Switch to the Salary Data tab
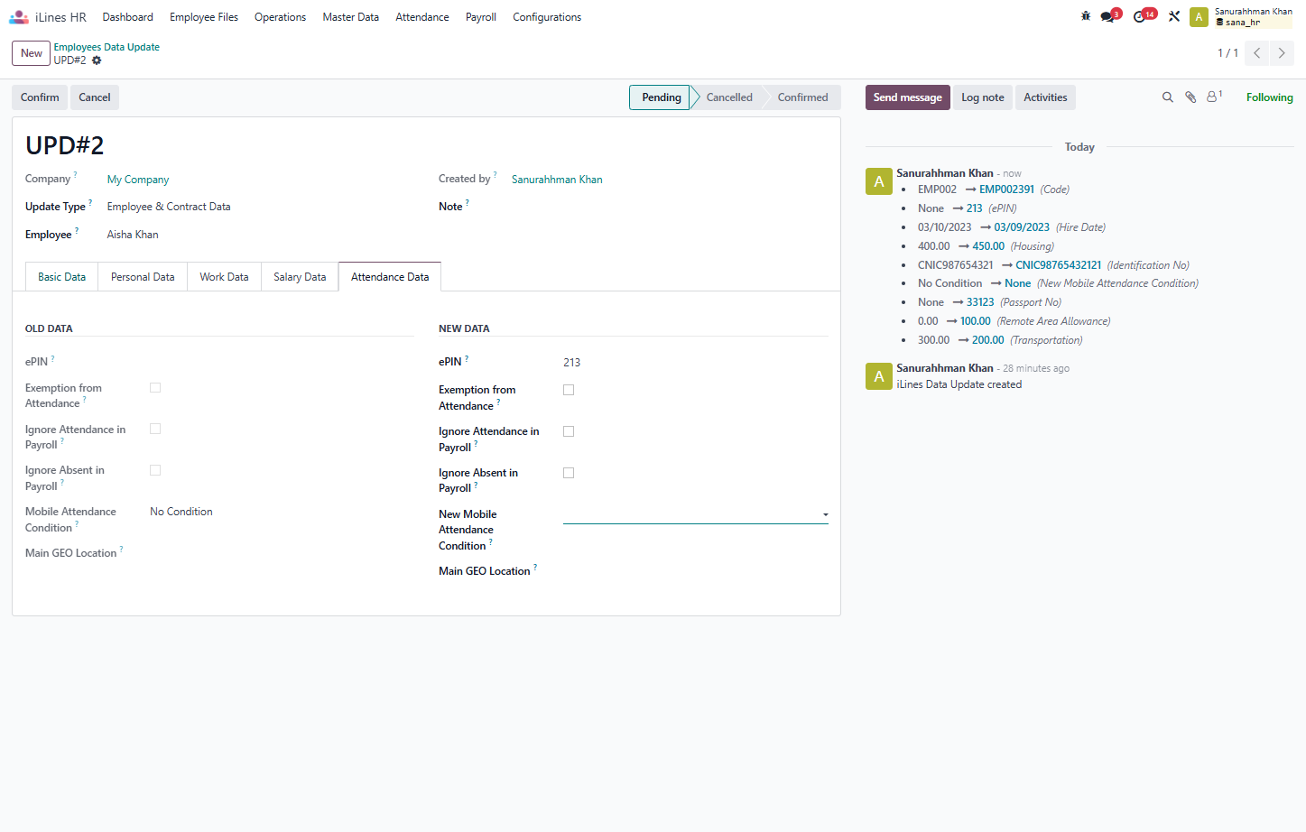Viewport: 1306px width, 832px height. click(x=300, y=277)
